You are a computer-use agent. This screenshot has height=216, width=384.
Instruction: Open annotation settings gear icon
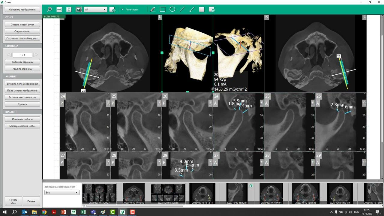211,10
